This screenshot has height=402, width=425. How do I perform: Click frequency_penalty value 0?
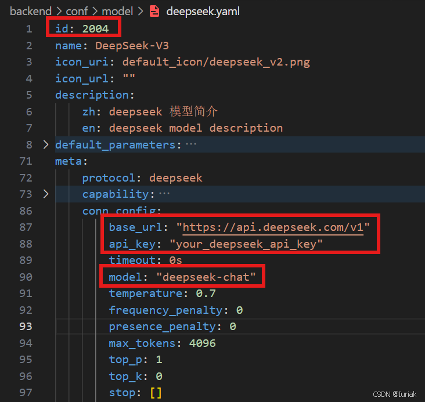[x=239, y=310]
